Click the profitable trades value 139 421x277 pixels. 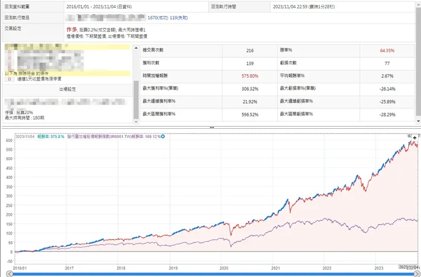(x=250, y=64)
